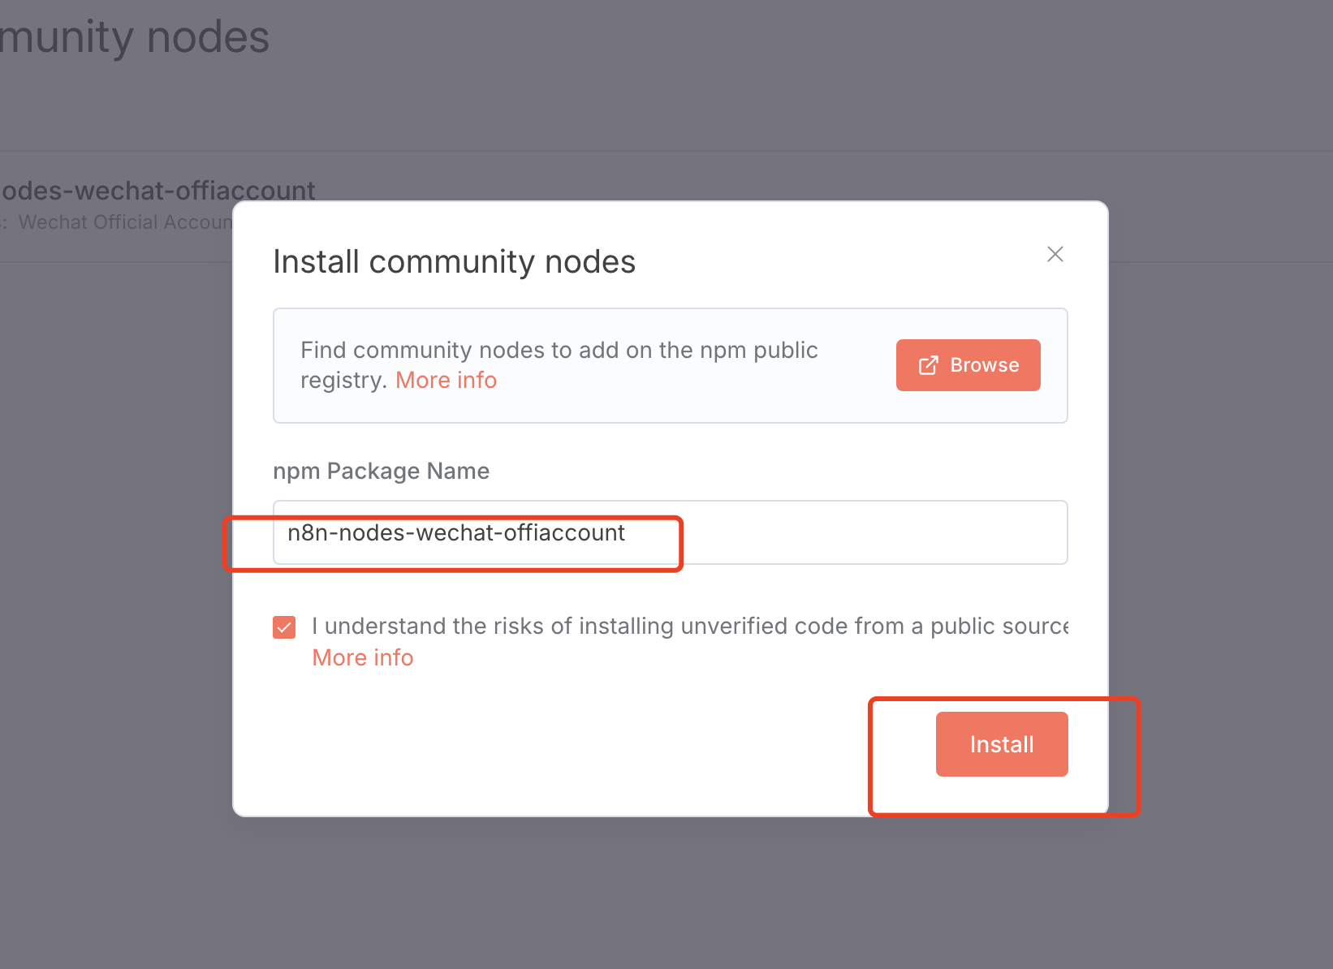
Task: Click the external-link icon on Browse
Action: pyautogui.click(x=928, y=365)
